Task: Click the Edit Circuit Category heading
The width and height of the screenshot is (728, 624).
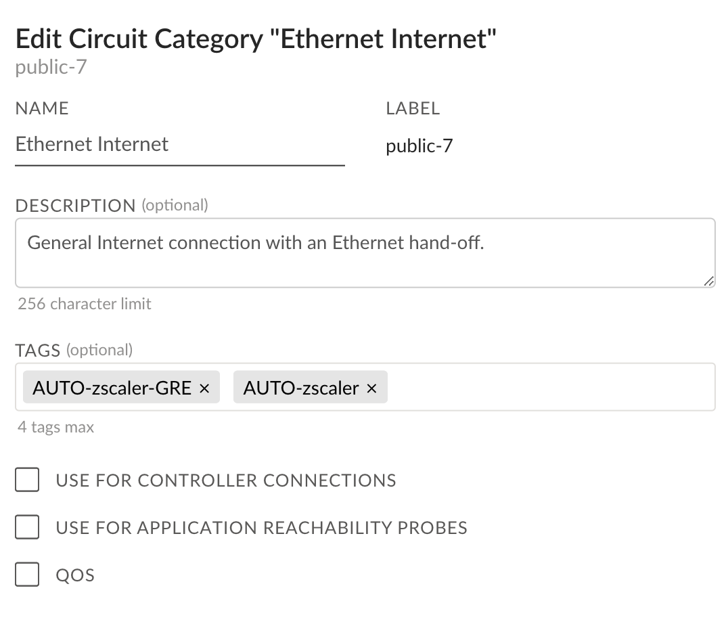Action: click(x=256, y=39)
